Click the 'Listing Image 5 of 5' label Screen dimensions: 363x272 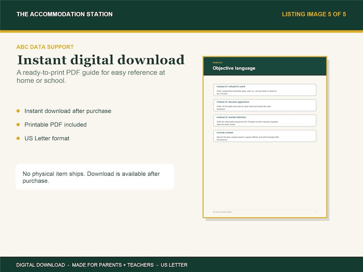tap(314, 14)
